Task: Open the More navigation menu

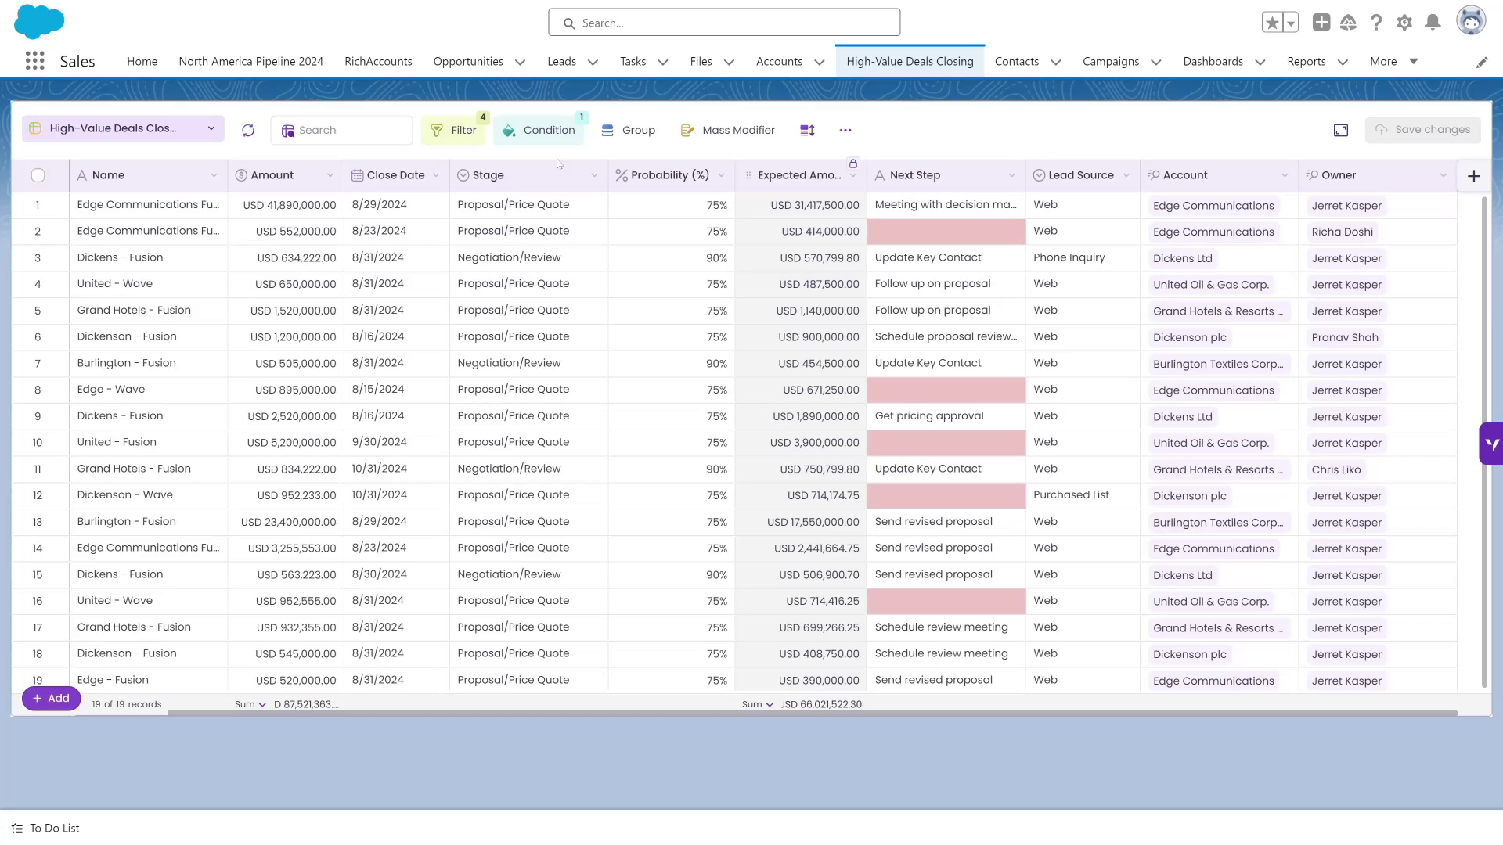Action: pyautogui.click(x=1393, y=61)
